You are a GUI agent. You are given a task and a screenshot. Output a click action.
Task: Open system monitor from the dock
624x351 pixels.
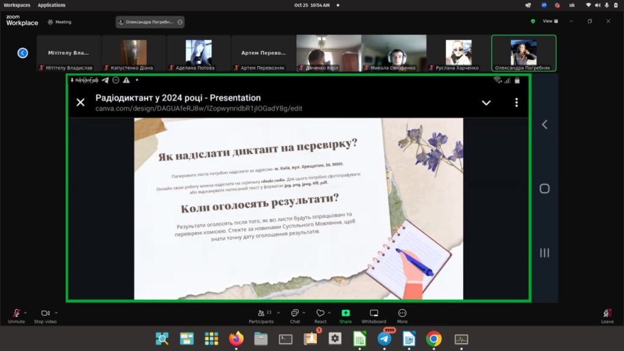coord(461,339)
